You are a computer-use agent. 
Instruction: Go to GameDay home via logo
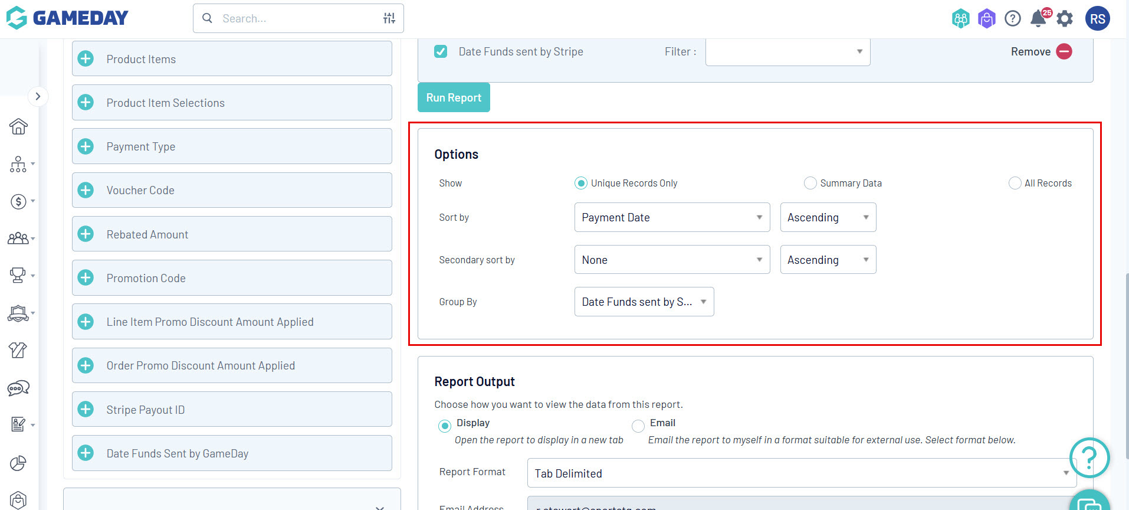(x=67, y=18)
